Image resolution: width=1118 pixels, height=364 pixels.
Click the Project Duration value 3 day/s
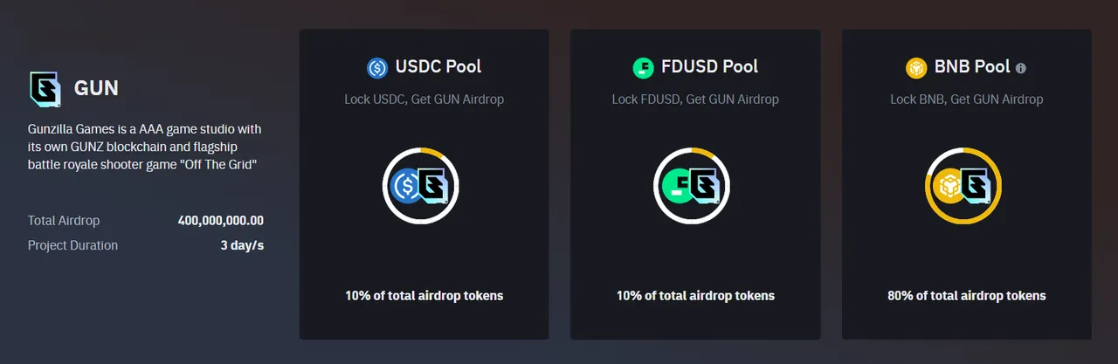pyautogui.click(x=242, y=245)
